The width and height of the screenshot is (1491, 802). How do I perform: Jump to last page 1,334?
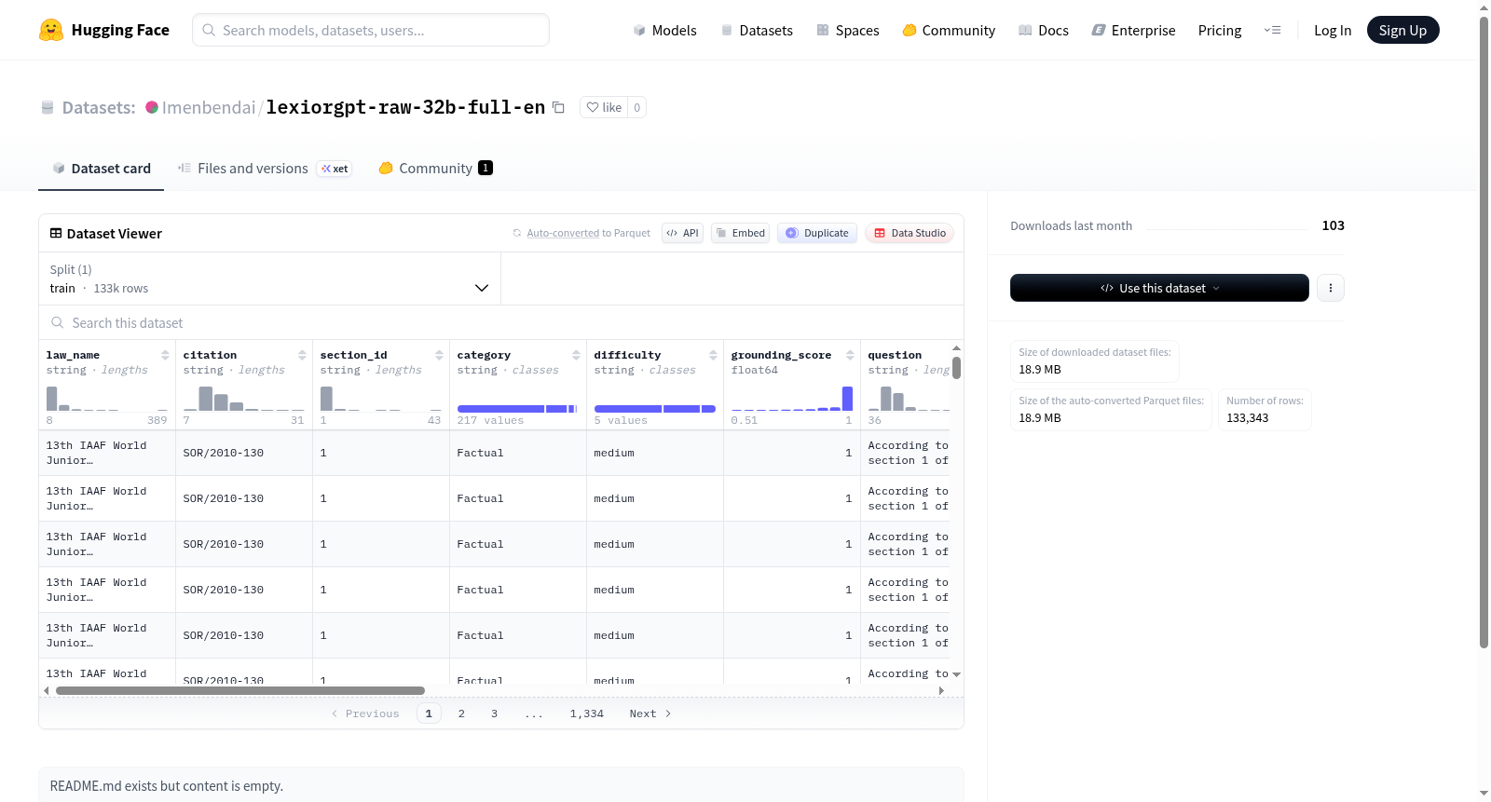(x=587, y=714)
